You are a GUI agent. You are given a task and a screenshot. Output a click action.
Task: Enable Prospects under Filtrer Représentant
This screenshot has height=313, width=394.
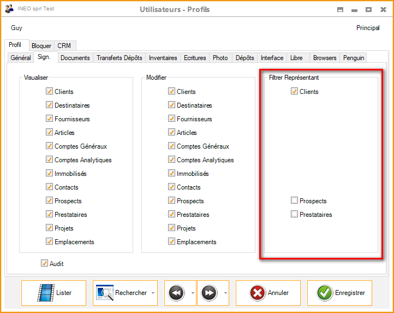(x=295, y=201)
